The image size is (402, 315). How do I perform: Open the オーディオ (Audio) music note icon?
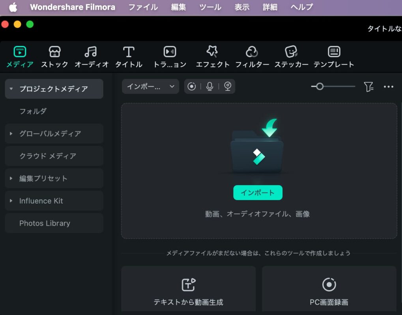point(91,52)
